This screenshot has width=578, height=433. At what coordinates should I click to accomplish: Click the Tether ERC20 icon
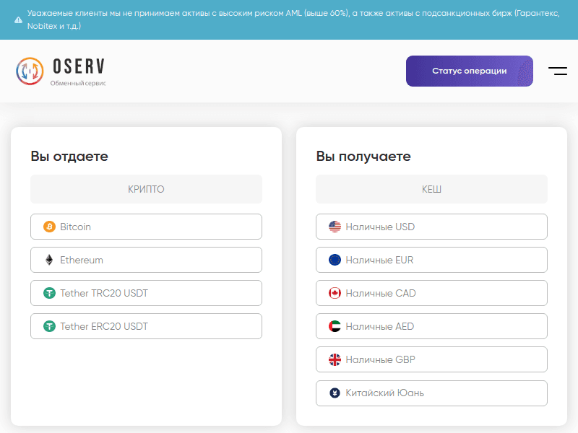(49, 326)
